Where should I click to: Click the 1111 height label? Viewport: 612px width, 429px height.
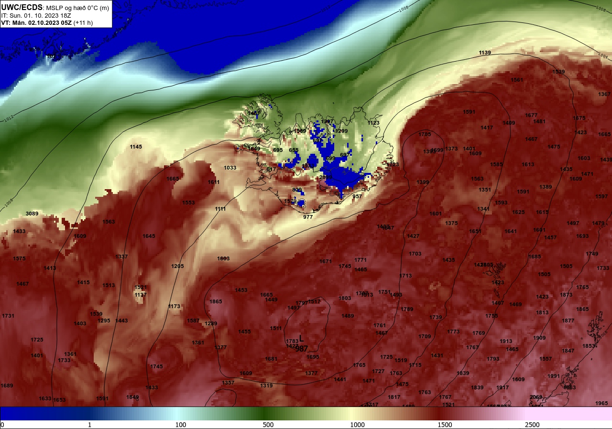tap(220, 209)
